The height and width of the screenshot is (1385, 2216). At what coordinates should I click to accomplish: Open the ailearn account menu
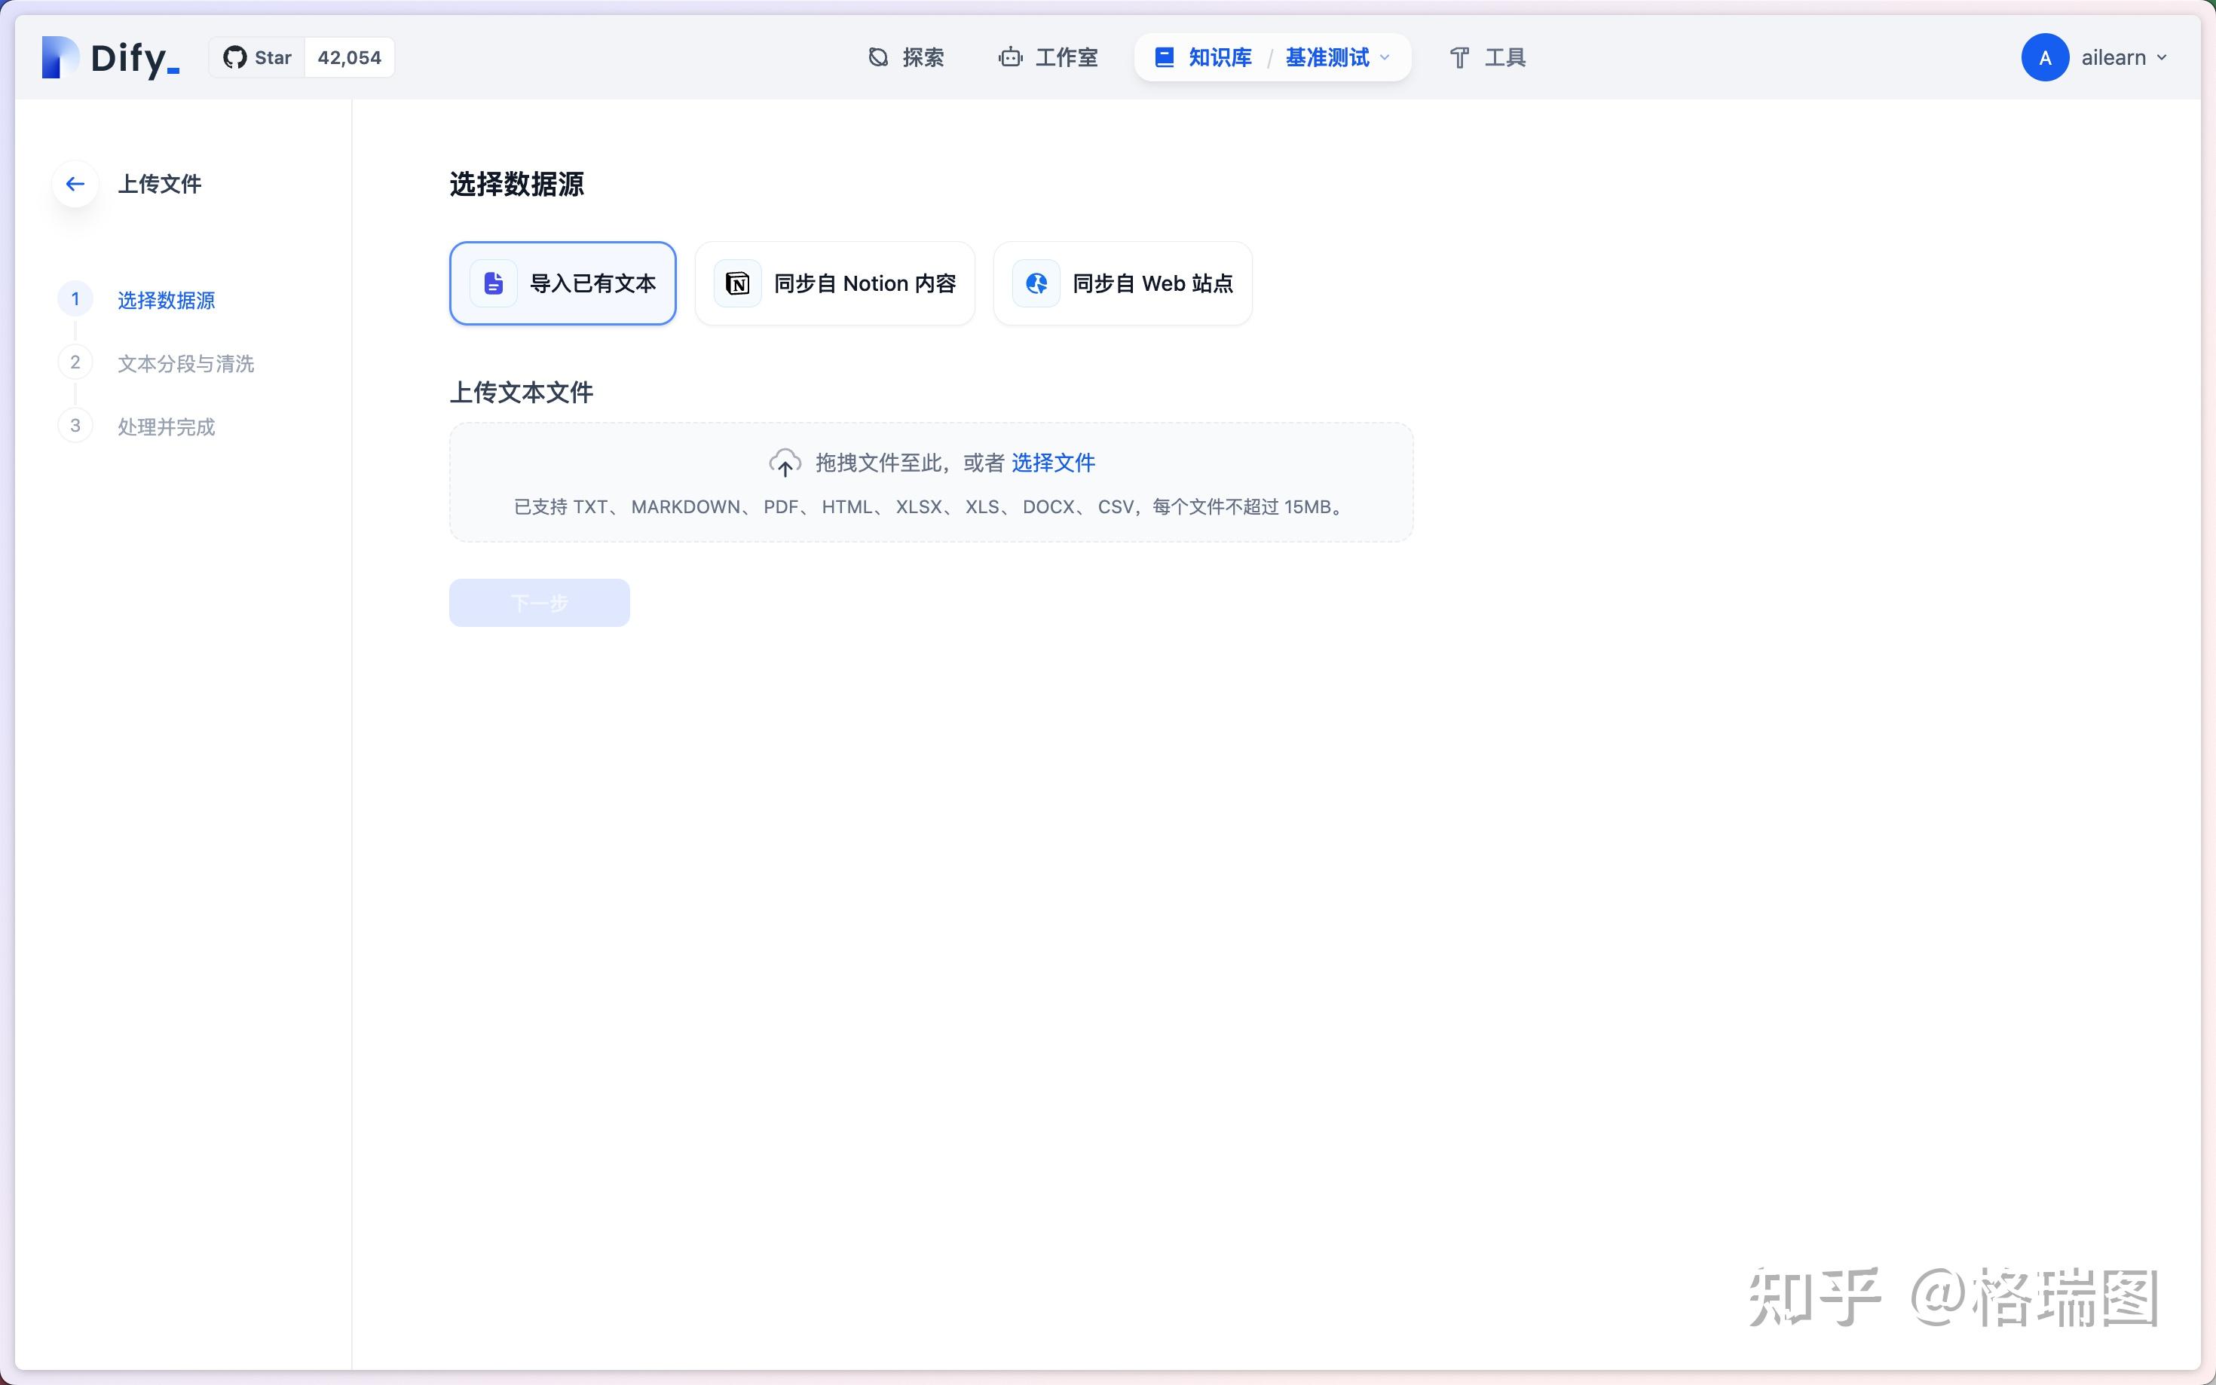(x=2098, y=57)
